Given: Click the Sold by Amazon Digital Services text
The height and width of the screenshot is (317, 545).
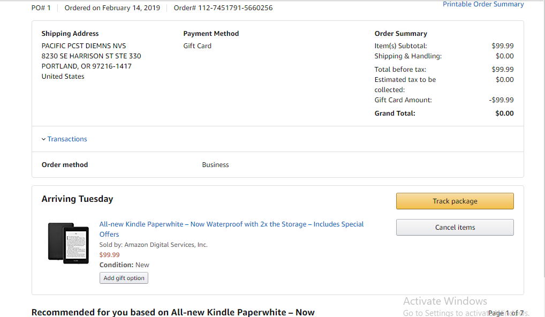Looking at the screenshot, I should (153, 245).
